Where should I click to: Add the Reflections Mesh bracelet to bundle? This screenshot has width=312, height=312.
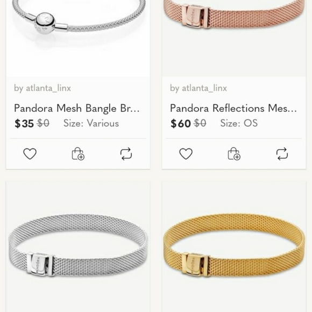click(234, 154)
